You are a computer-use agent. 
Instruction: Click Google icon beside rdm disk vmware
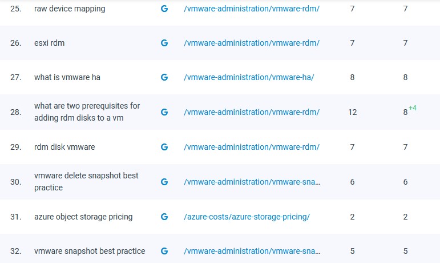click(164, 147)
